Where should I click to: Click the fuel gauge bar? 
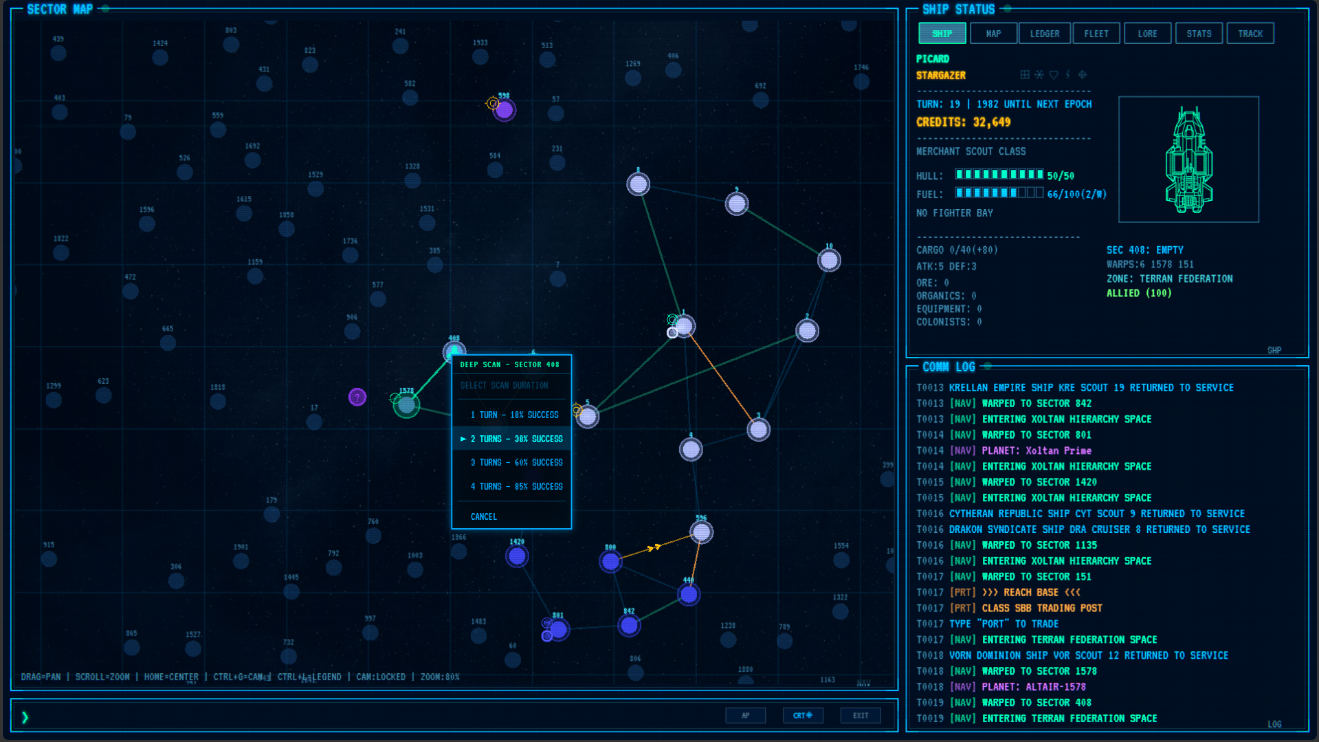(999, 193)
